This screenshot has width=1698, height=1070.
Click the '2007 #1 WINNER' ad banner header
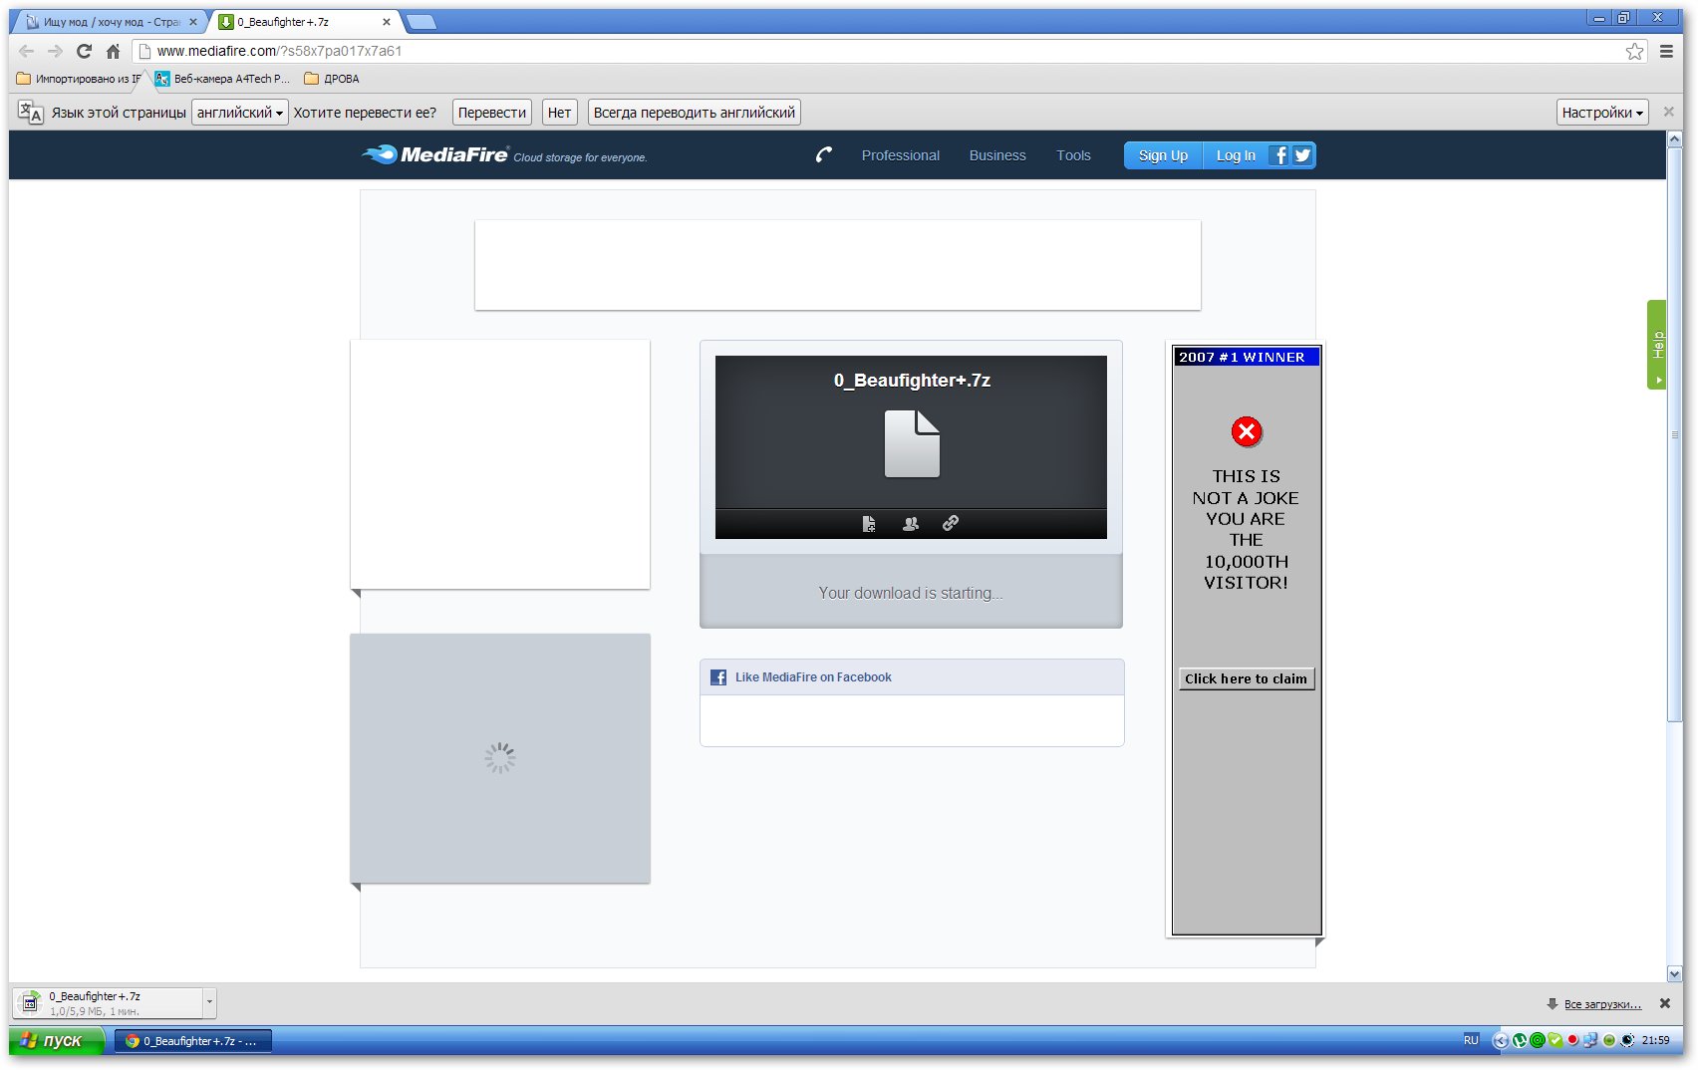pyautogui.click(x=1247, y=357)
